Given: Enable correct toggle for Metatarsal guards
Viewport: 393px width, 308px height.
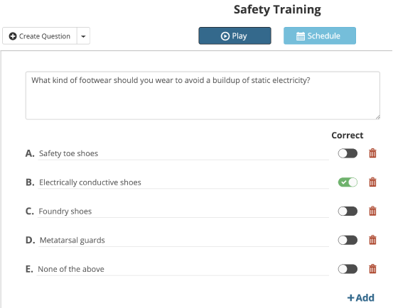Looking at the screenshot, I should tap(348, 240).
